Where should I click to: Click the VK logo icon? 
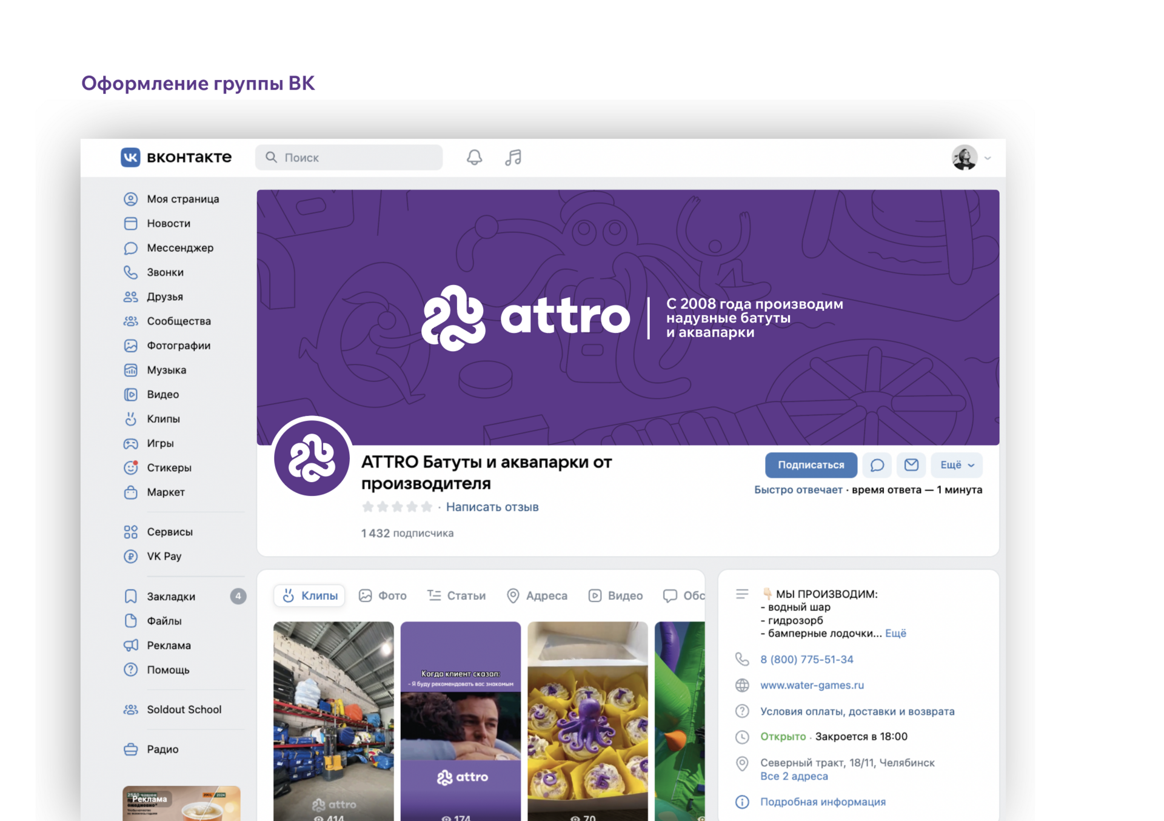130,157
